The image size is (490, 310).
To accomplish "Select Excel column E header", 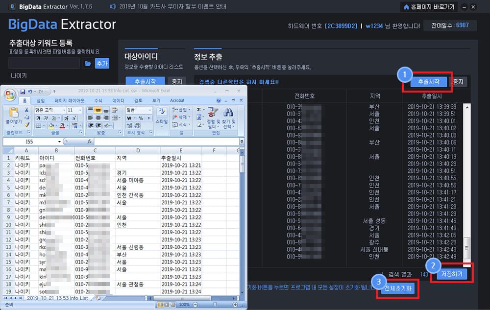I will (x=181, y=150).
